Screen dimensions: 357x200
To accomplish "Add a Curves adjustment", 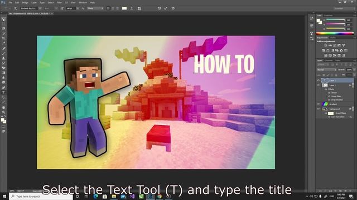I will tap(335, 46).
